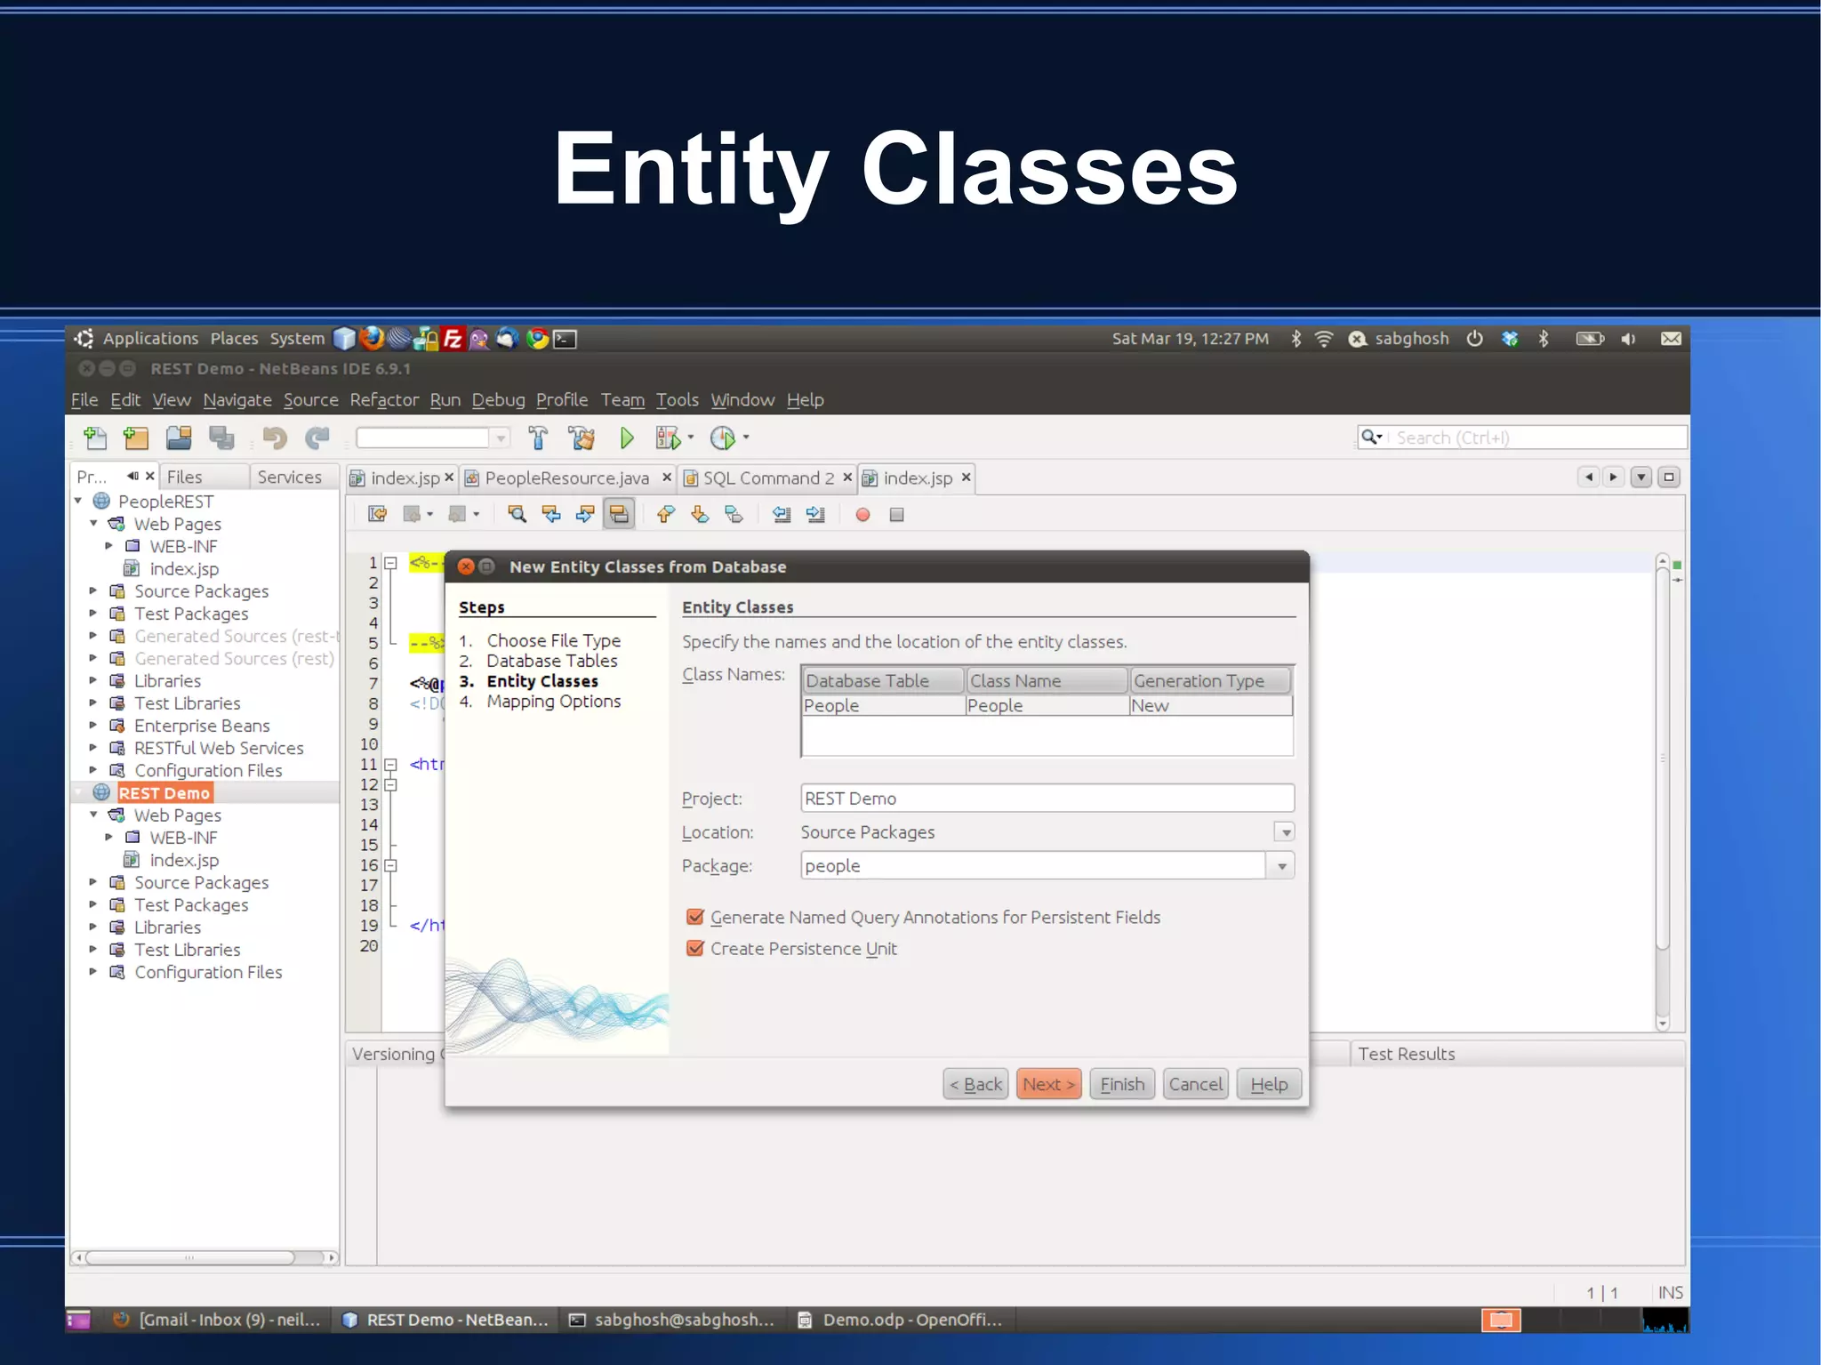Click the Back button in the wizard
This screenshot has width=1821, height=1365.
[x=975, y=1084]
